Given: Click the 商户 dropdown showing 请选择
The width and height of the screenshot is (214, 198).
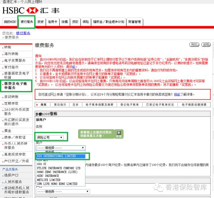Looking at the screenshot, I should [x=61, y=148].
